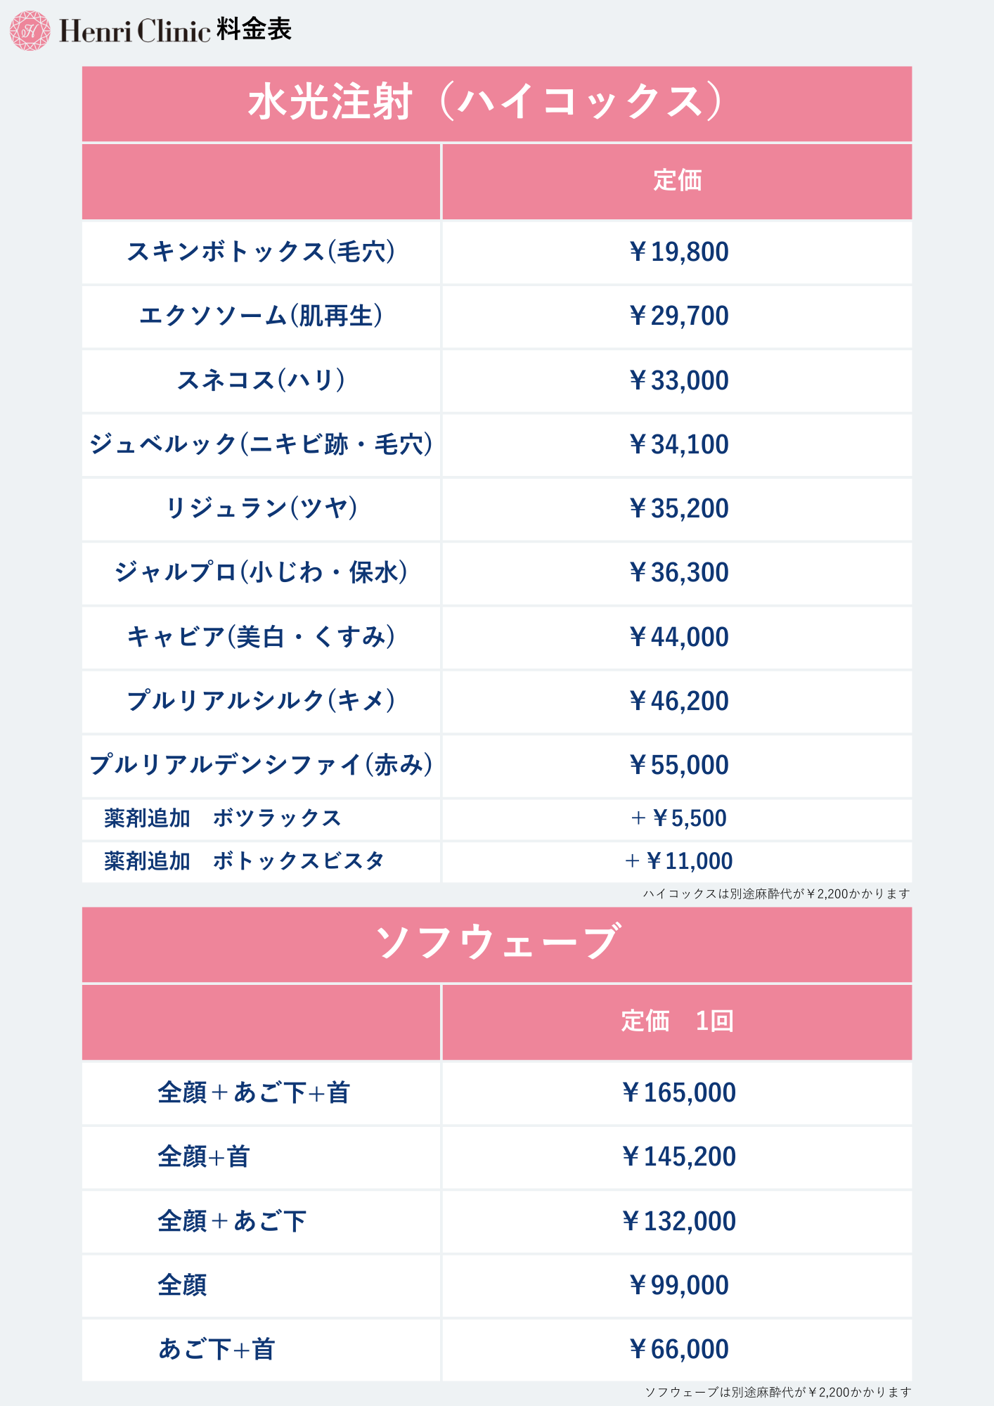
Task: Click the Henri Clinic round logo icon
Action: [30, 31]
